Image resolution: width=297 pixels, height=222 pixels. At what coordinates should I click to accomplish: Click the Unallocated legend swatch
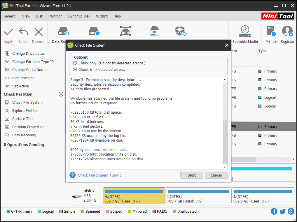pos(175,212)
